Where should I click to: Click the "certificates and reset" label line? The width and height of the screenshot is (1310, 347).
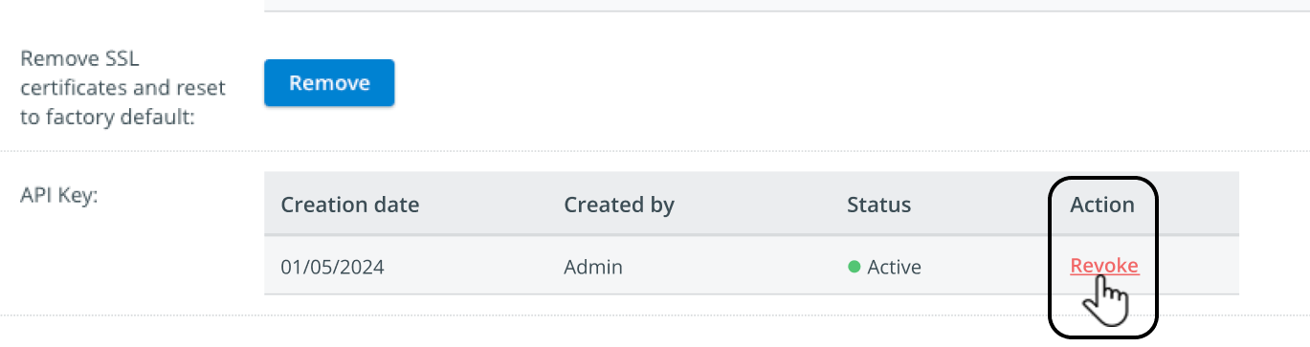click(x=123, y=89)
